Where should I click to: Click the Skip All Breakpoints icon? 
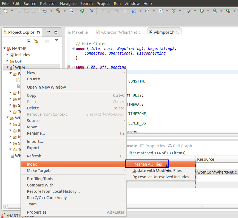point(92,11)
